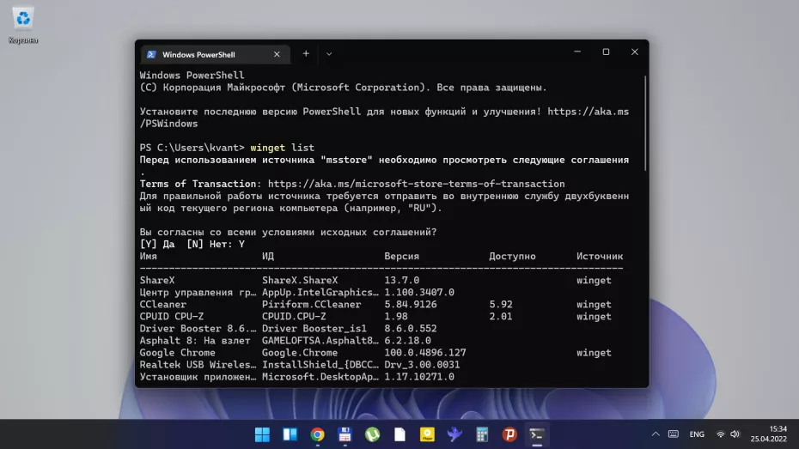Click the https://aka.ms PowerShell update link

[x=588, y=112]
